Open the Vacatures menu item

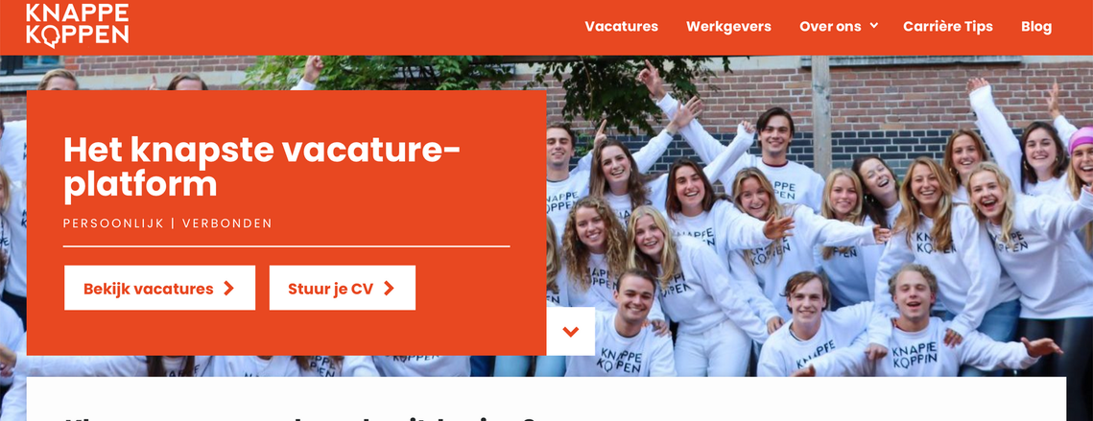621,27
